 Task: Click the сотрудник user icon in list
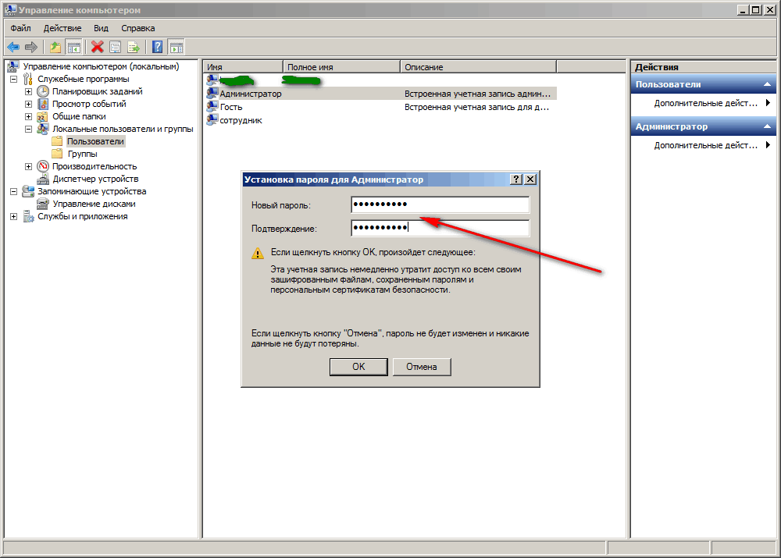pyautogui.click(x=212, y=120)
